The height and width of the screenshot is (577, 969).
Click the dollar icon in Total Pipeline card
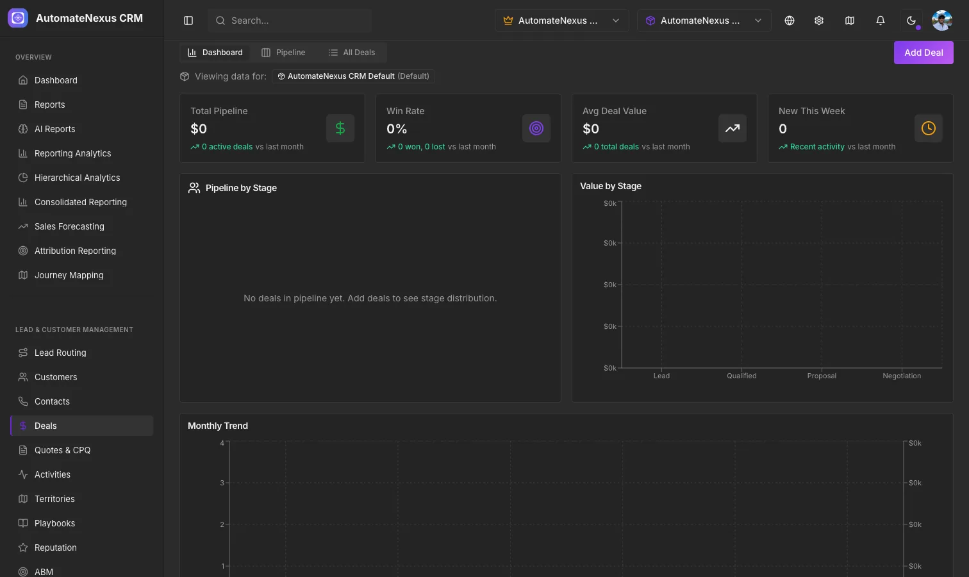coord(340,128)
